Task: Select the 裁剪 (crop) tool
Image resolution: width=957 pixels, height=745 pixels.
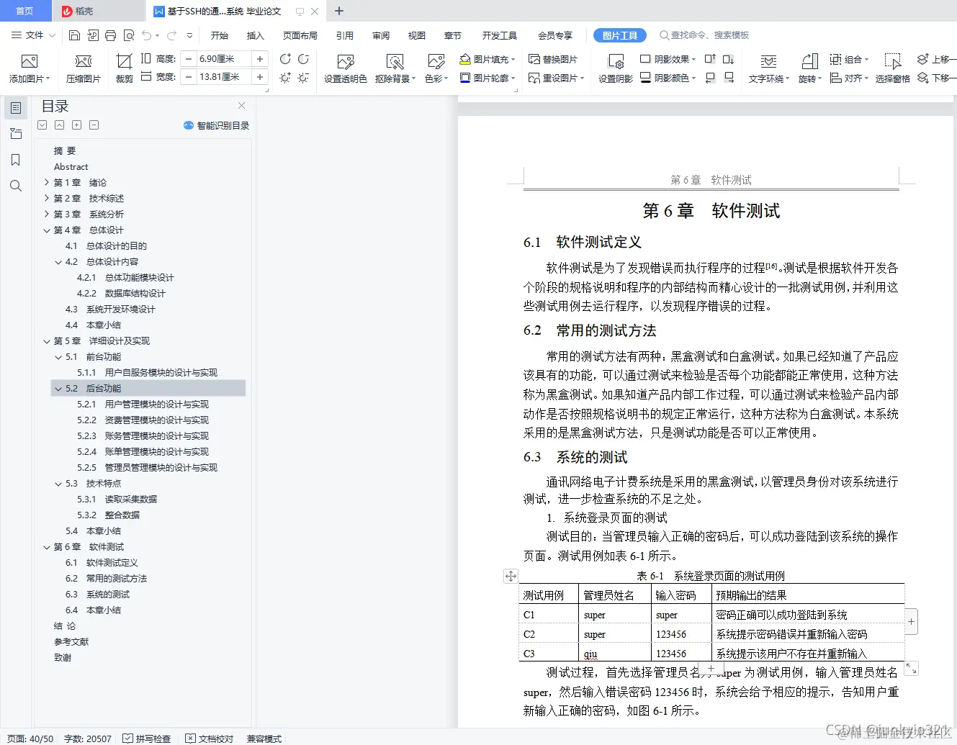Action: click(x=124, y=68)
